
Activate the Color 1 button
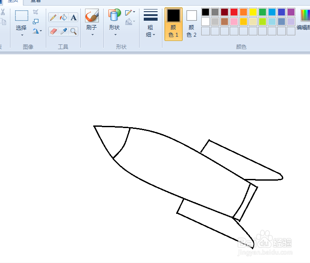click(x=174, y=24)
